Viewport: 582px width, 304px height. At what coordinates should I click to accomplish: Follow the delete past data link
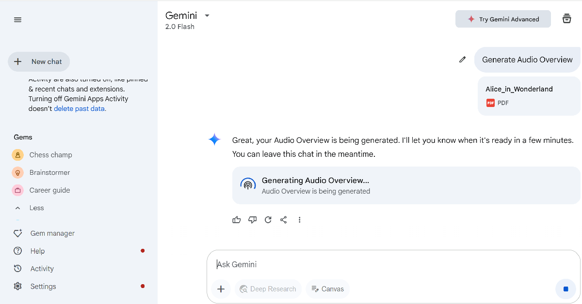(80, 108)
